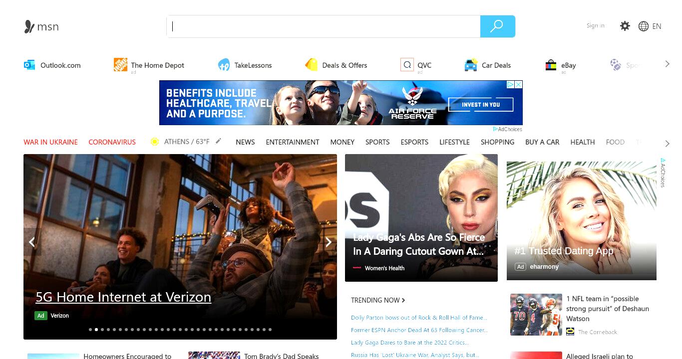Open the WAR IN UKRAINE section
This screenshot has height=359, width=682.
click(x=50, y=142)
